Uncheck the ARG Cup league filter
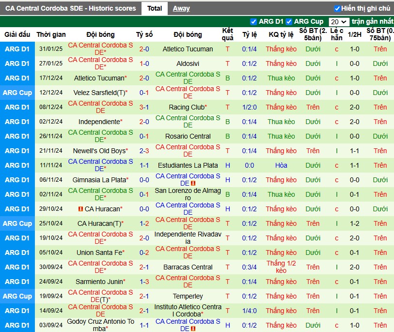The image size is (394, 332). (289, 22)
